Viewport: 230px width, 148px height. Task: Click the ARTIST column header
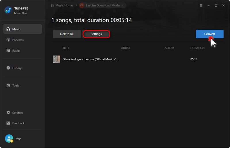126,48
